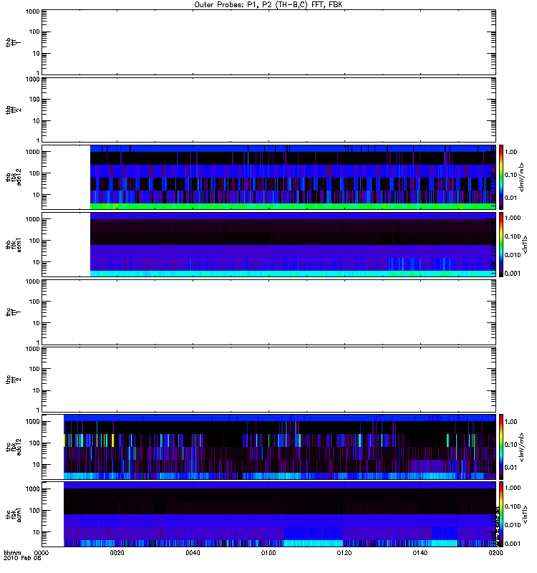Select the 0040 time label on the x-axis

pos(193,553)
